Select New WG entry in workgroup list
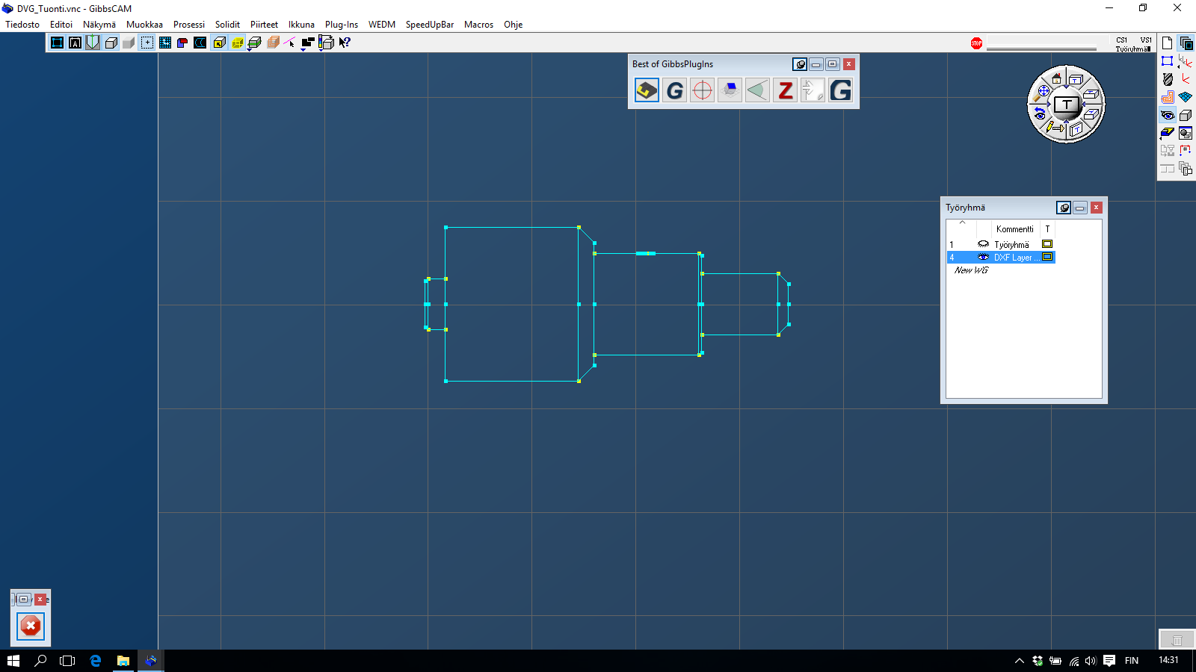The image size is (1196, 672). pos(971,270)
